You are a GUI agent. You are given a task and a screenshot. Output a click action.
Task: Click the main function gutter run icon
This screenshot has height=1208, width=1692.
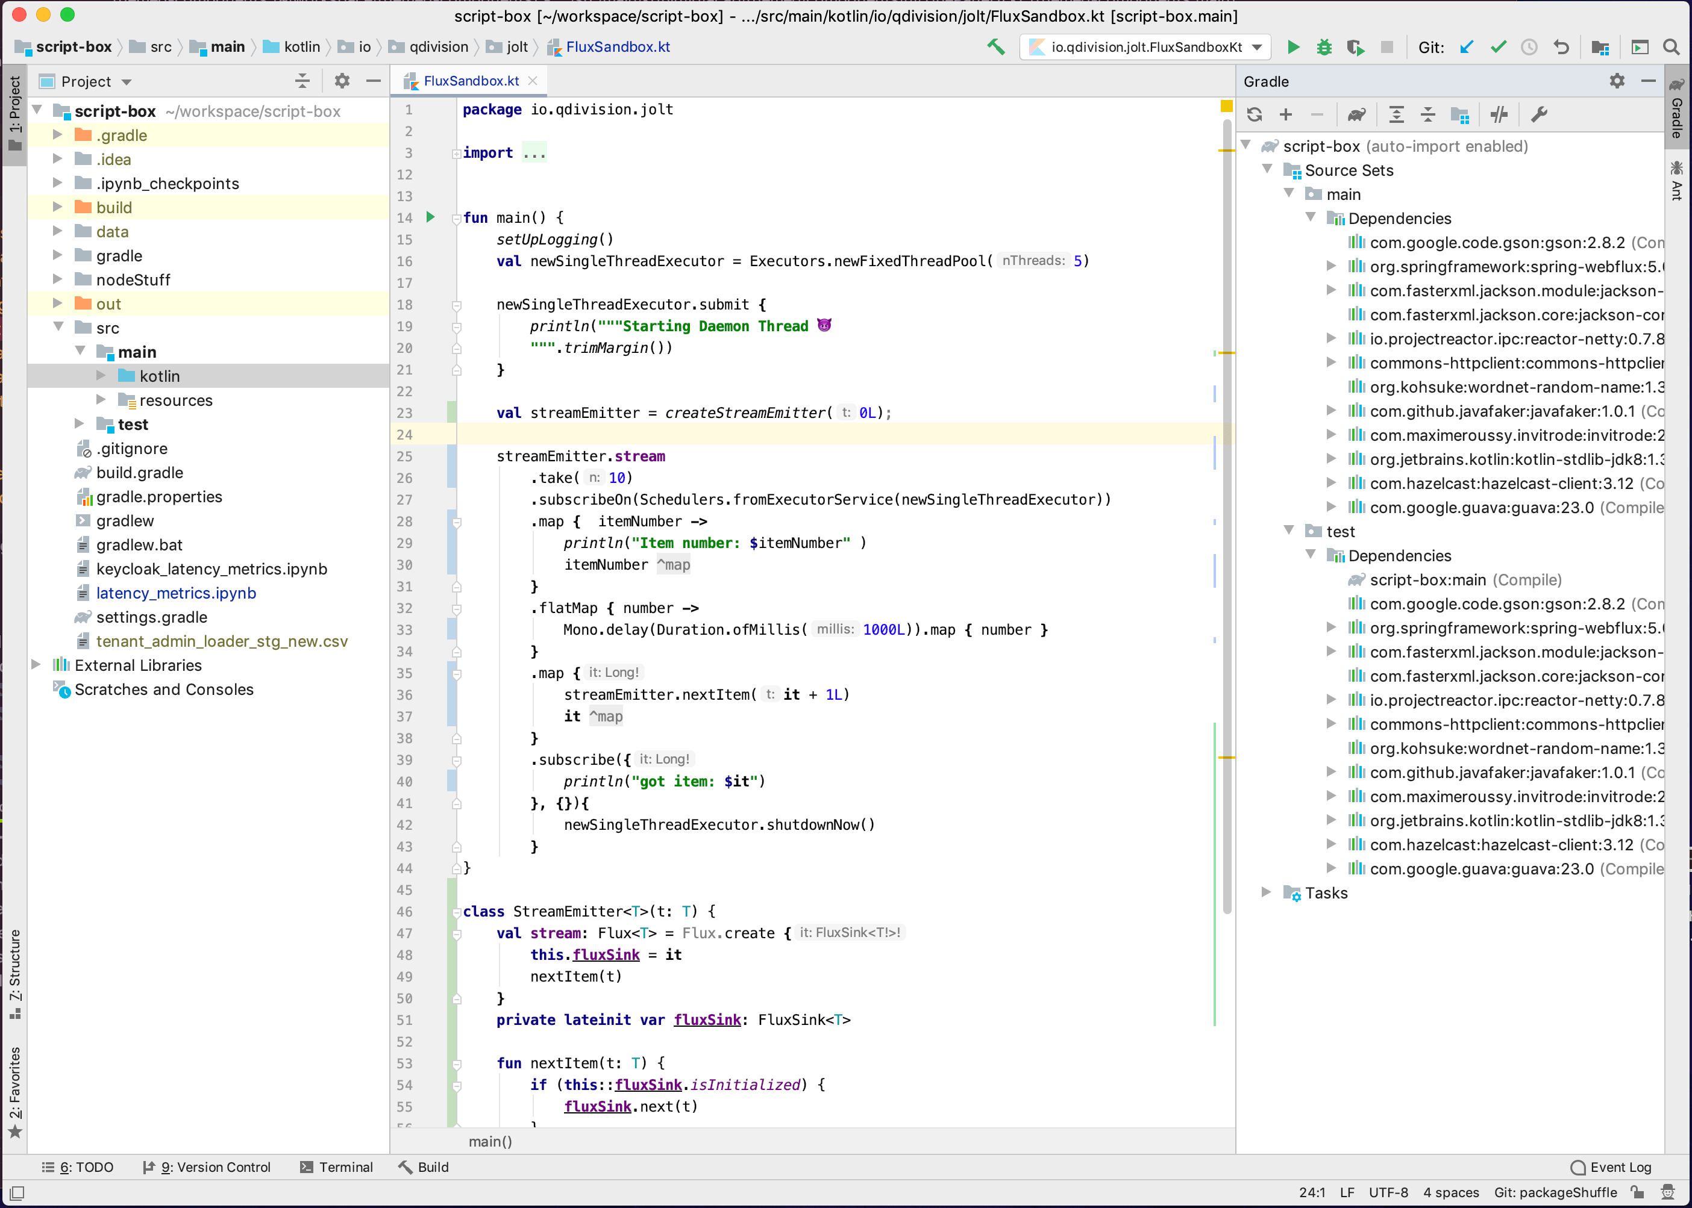(x=430, y=217)
